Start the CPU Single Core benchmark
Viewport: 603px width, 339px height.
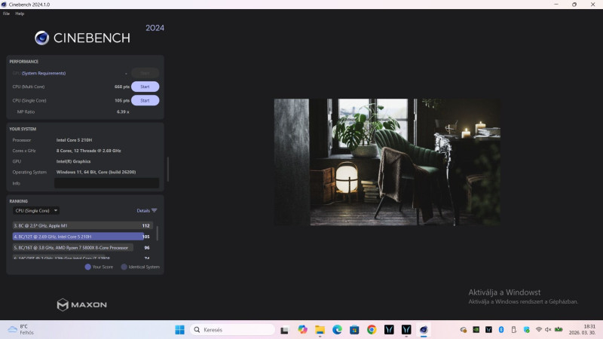(x=145, y=100)
